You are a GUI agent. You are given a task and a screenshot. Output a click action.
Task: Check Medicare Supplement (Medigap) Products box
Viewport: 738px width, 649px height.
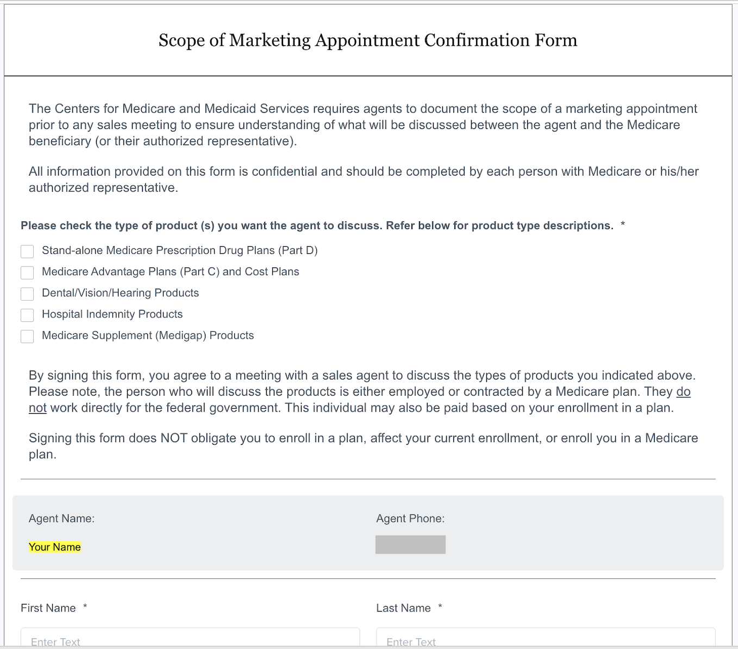pos(27,336)
